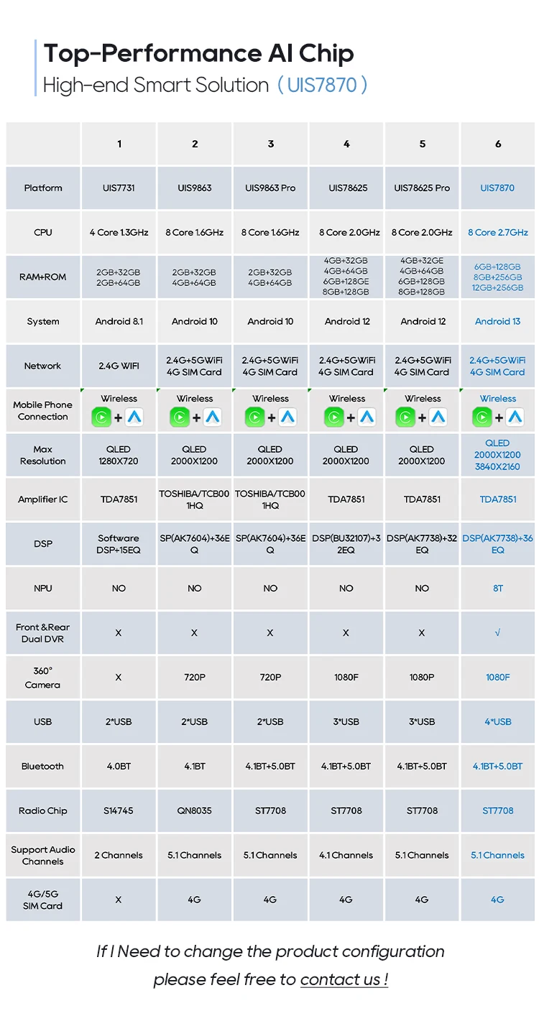Click the Platform row label
The image size is (539, 1021).
click(43, 188)
